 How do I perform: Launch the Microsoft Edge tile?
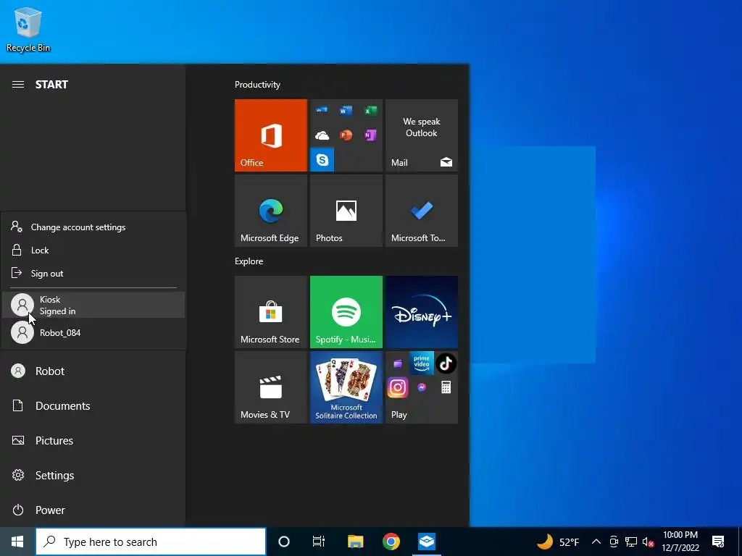(x=271, y=211)
